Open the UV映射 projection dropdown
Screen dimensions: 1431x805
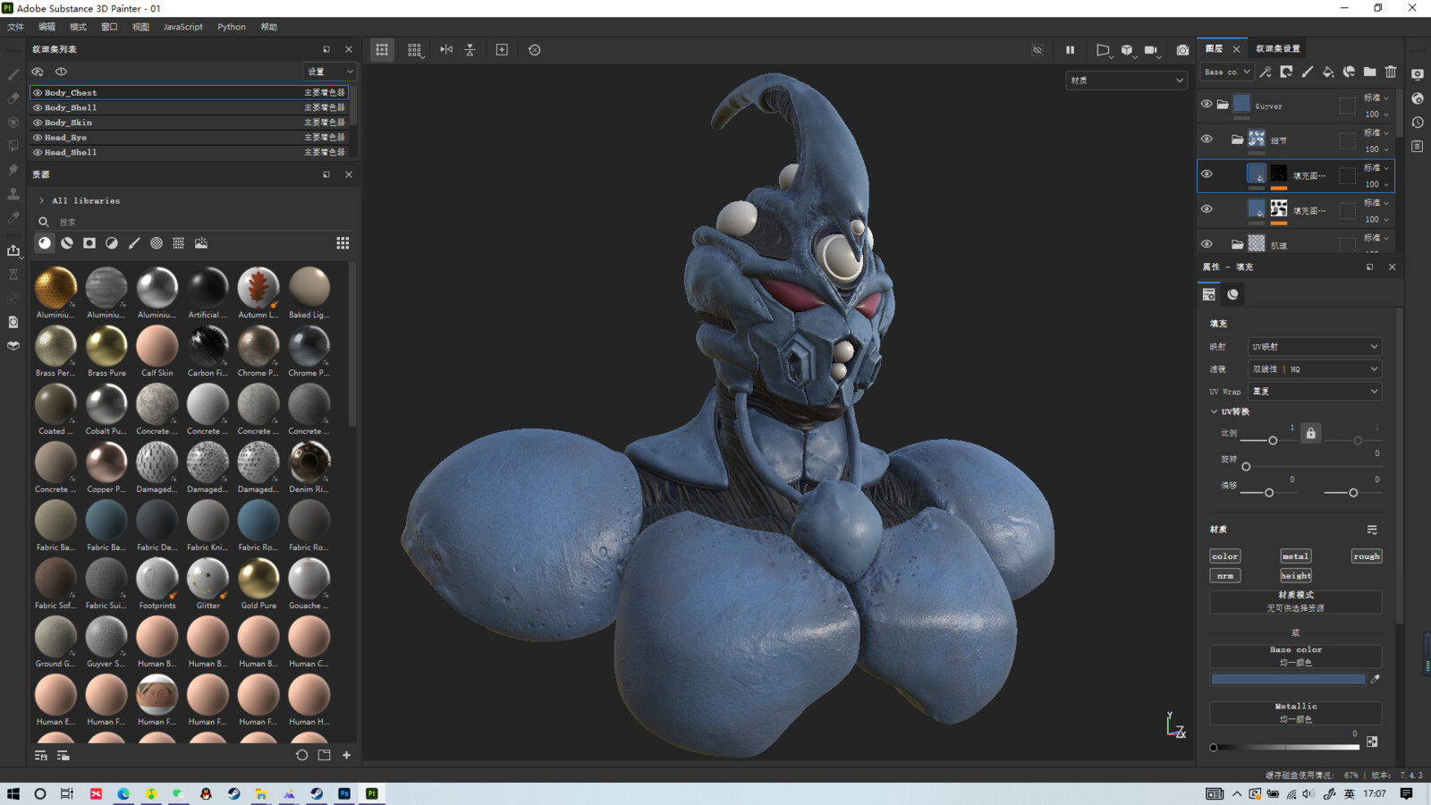coord(1315,346)
